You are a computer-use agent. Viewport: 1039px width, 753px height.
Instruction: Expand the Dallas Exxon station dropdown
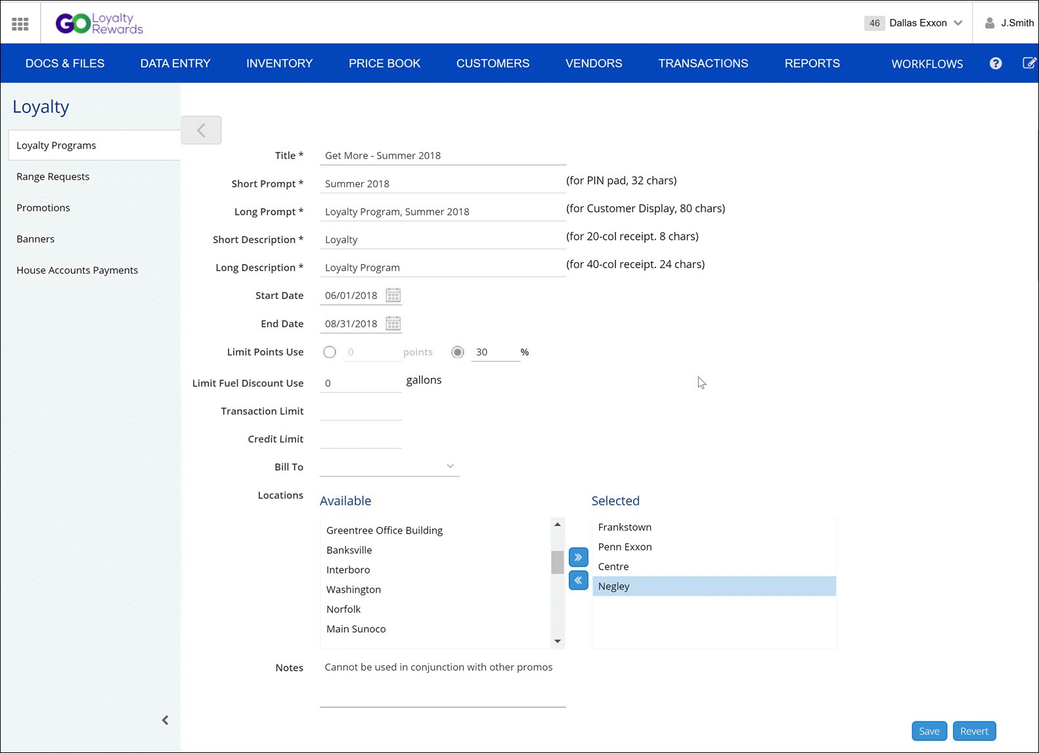[958, 23]
